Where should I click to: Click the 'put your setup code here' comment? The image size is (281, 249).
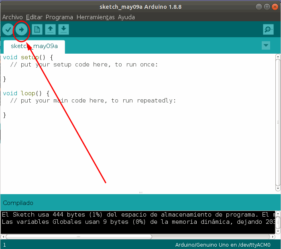click(x=84, y=64)
